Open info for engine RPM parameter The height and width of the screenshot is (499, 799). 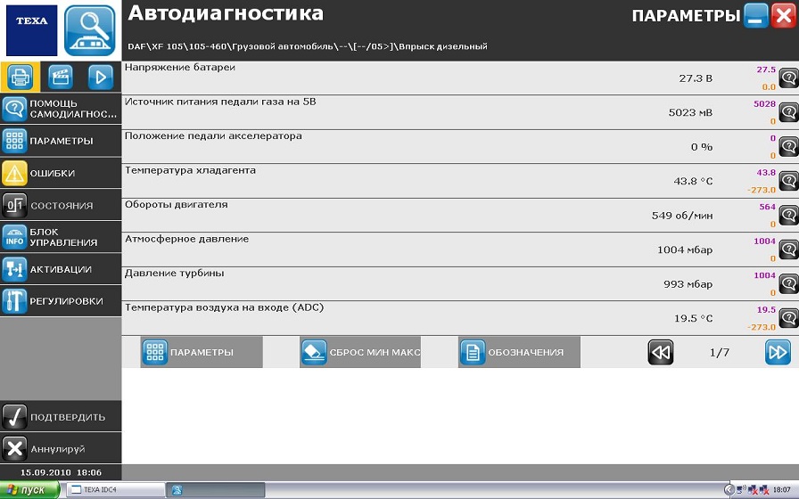(788, 215)
